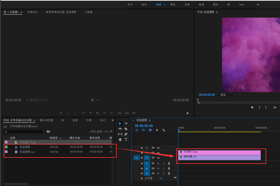
Task: Select the Track Select Forward tool
Action: click(x=126, y=124)
